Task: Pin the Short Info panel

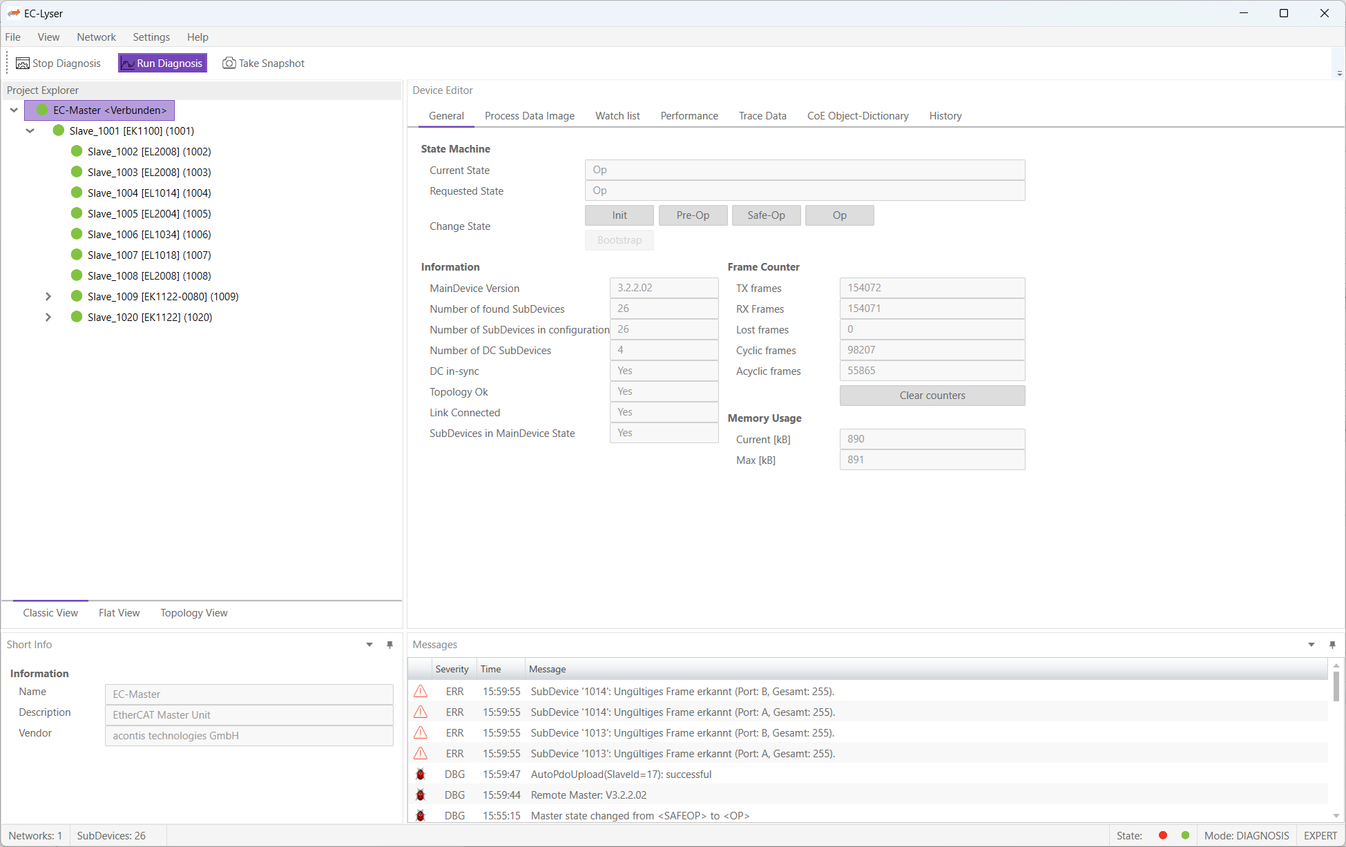Action: [390, 645]
